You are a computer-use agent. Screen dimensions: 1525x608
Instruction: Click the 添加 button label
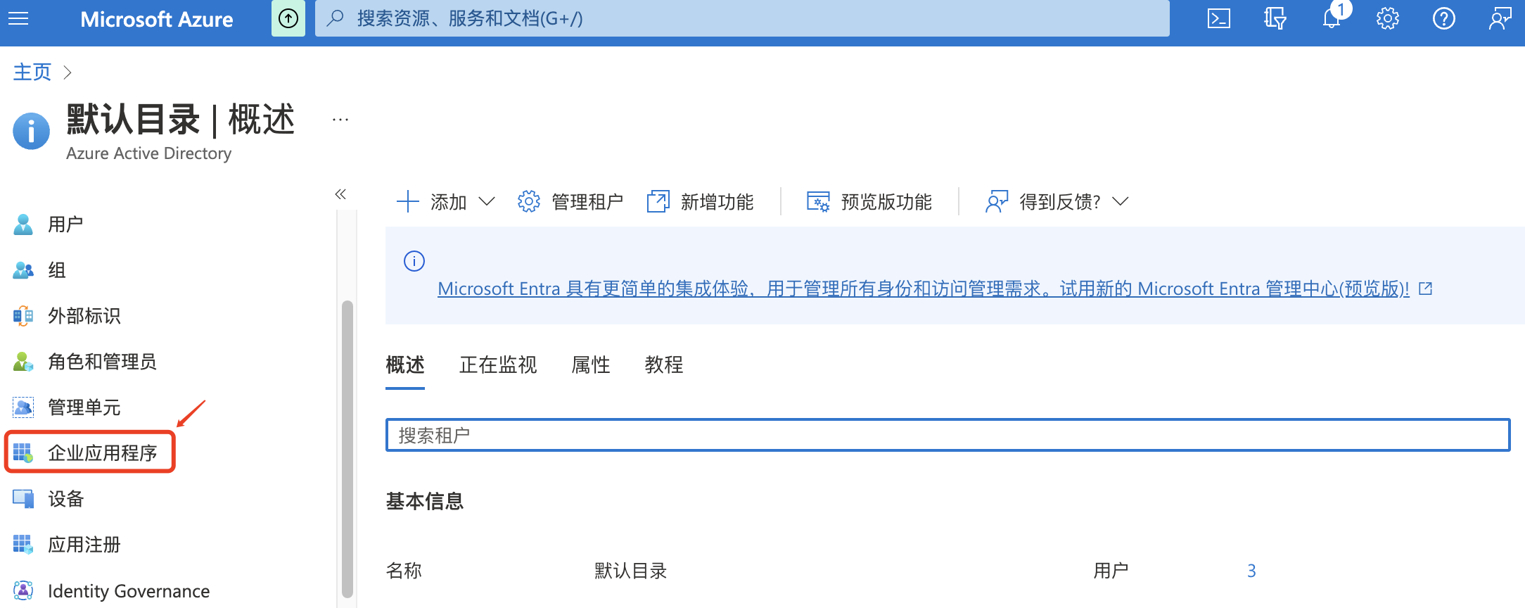449,202
